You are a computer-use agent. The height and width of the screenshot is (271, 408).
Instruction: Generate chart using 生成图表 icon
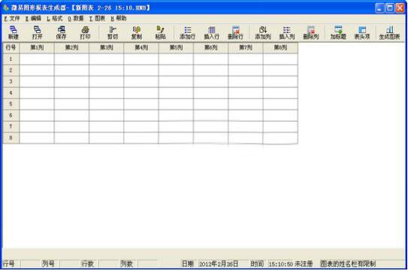coord(389,32)
